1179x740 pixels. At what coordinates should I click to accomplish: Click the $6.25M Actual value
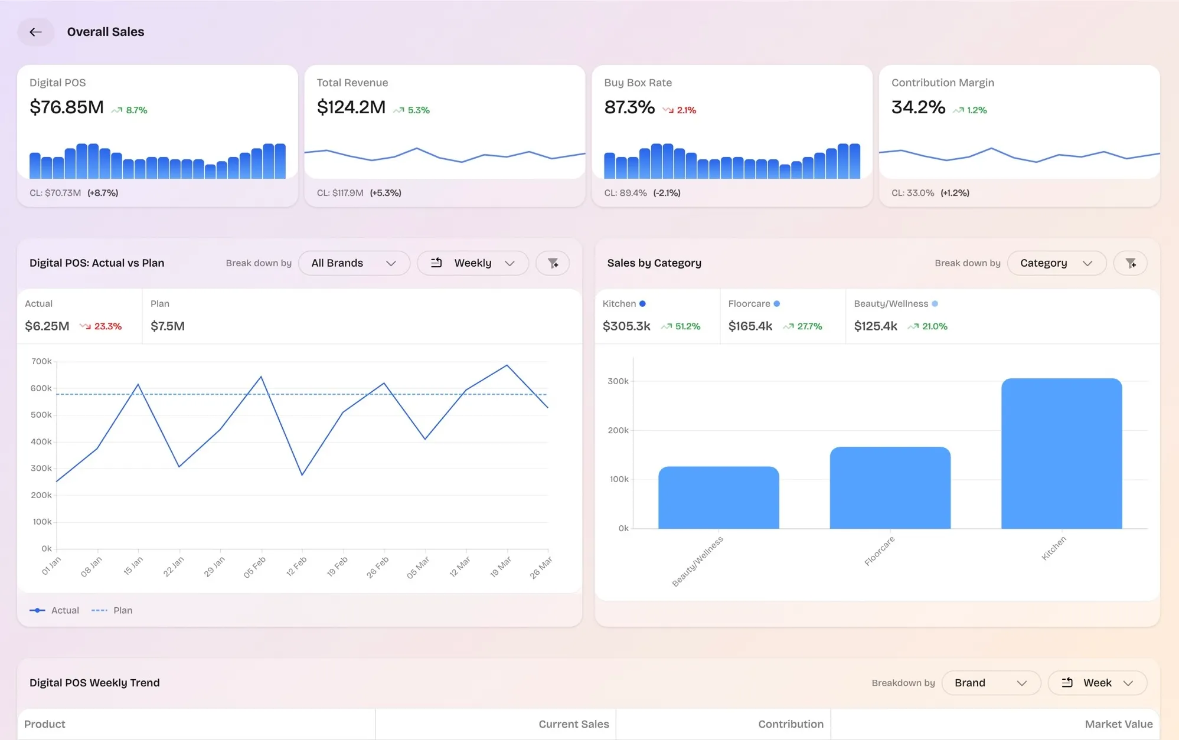[x=47, y=326]
